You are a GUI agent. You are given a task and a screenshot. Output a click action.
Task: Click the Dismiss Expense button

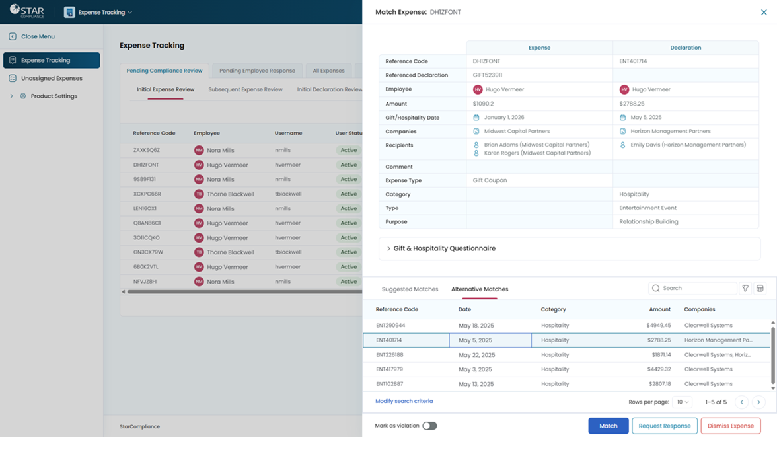(730, 426)
